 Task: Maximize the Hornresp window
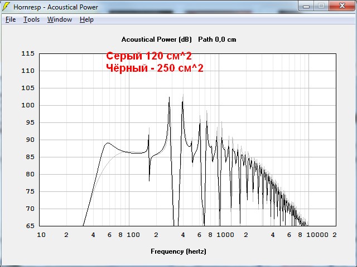pos(321,6)
